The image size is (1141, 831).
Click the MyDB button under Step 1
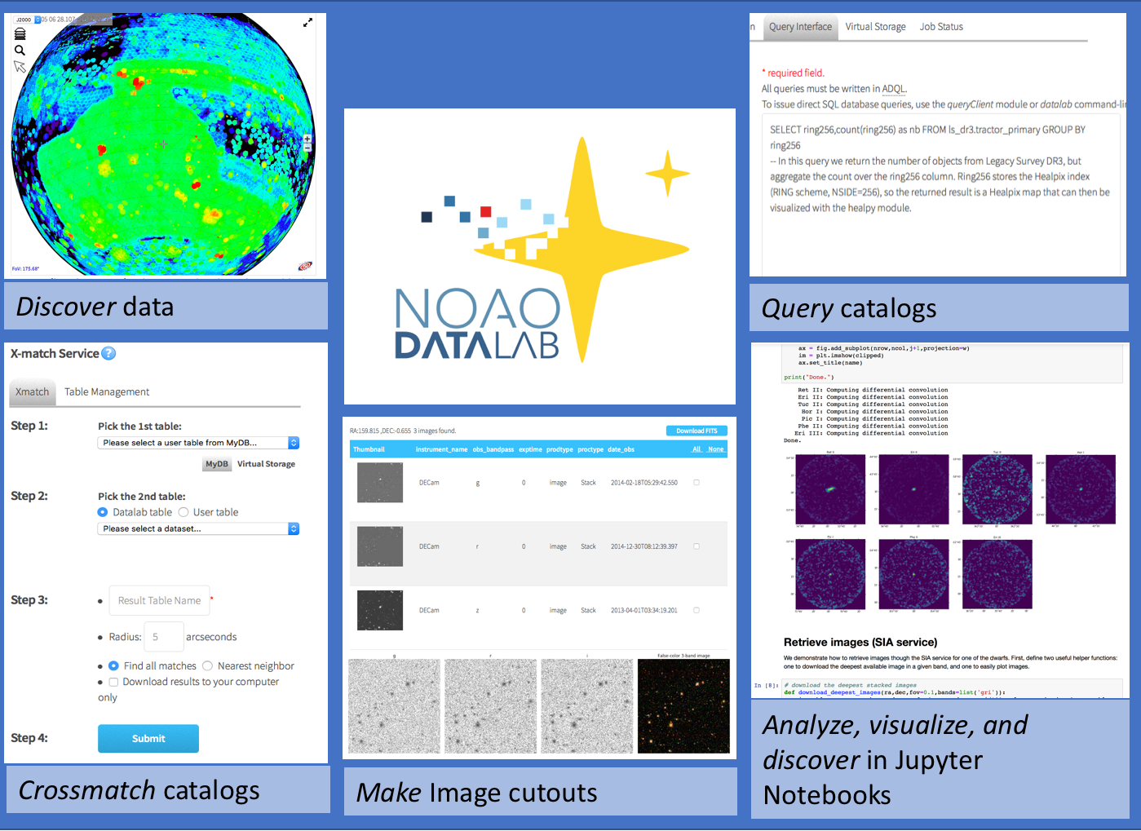(x=217, y=464)
